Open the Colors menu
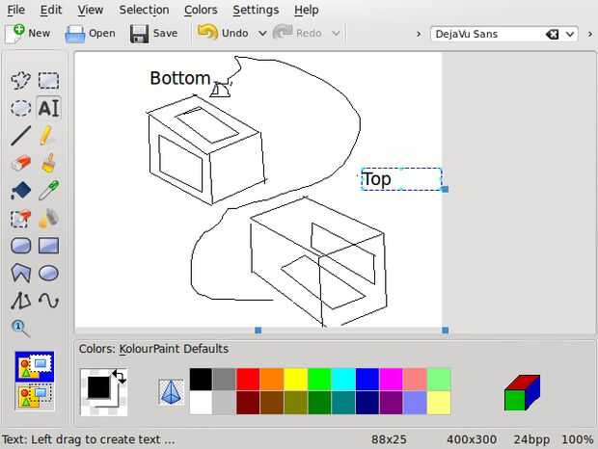598x449 pixels. click(201, 10)
